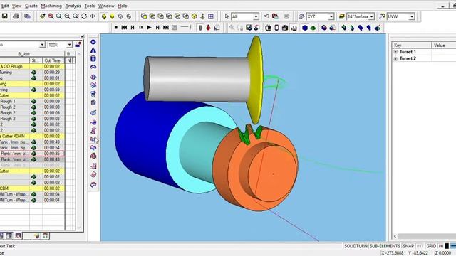Toggle SOLIDTURN in status bar
The height and width of the screenshot is (256, 456).
(x=356, y=246)
